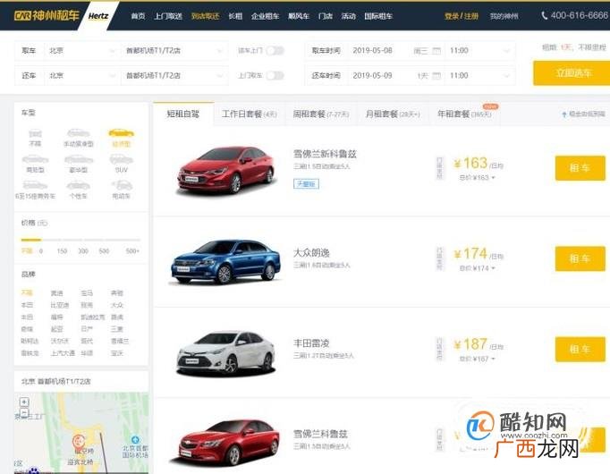Click the orange store marker on map
The image size is (610, 474).
pos(79,441)
